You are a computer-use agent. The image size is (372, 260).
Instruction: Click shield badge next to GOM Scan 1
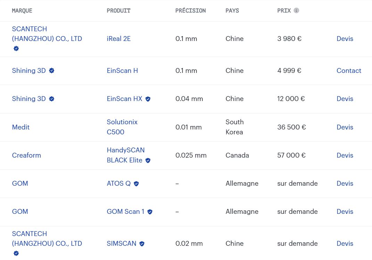pyautogui.click(x=150, y=212)
